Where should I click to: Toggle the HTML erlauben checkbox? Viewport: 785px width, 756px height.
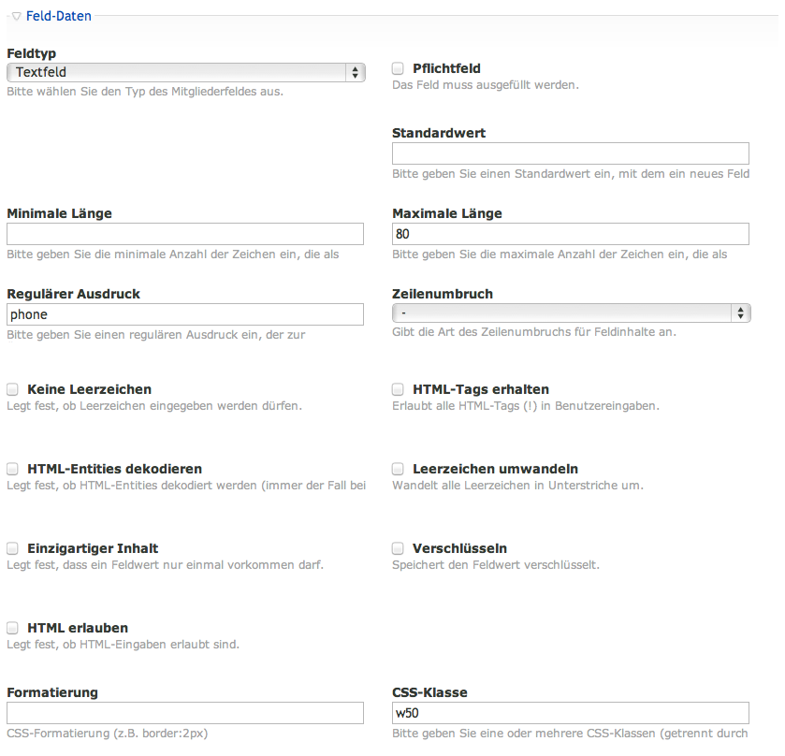coord(12,627)
